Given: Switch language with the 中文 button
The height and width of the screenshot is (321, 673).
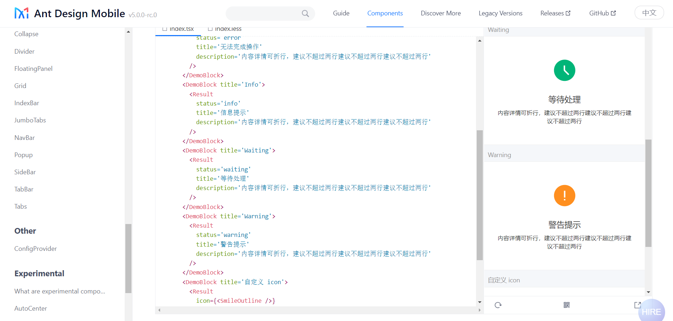Looking at the screenshot, I should 649,13.
